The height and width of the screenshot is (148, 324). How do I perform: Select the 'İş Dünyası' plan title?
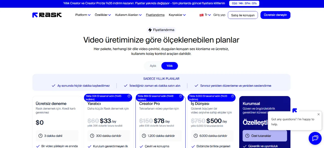click(200, 104)
